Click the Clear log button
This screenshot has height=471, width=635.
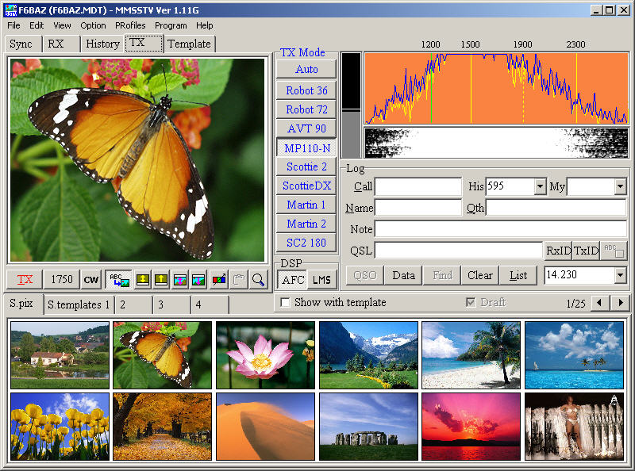point(479,276)
